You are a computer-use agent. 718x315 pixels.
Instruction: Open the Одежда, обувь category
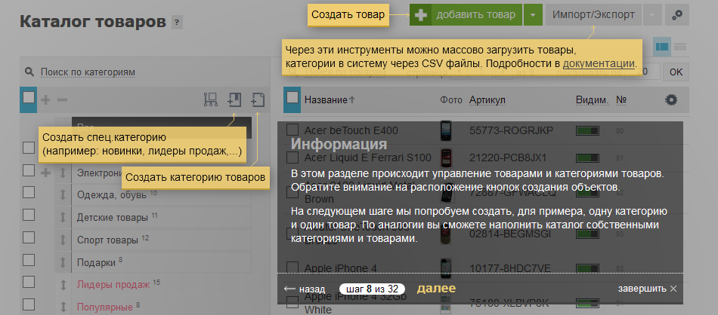click(x=111, y=195)
